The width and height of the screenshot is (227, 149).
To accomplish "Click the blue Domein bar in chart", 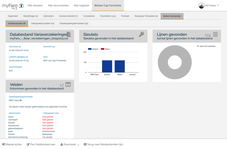I will click(x=107, y=66).
